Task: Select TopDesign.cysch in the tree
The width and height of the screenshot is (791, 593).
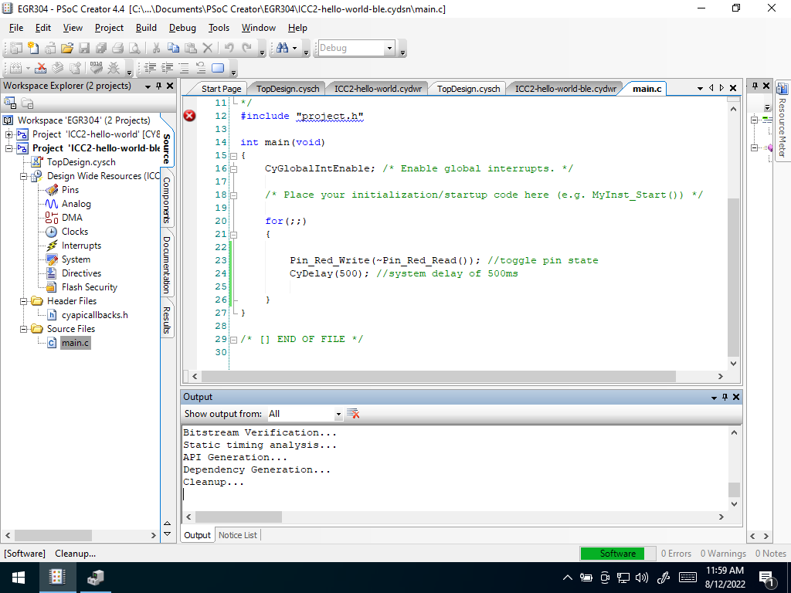Action: click(x=81, y=162)
